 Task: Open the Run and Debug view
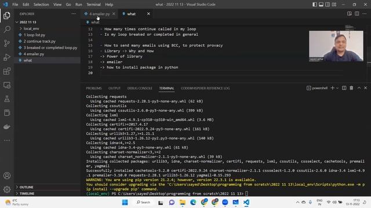coord(7,57)
